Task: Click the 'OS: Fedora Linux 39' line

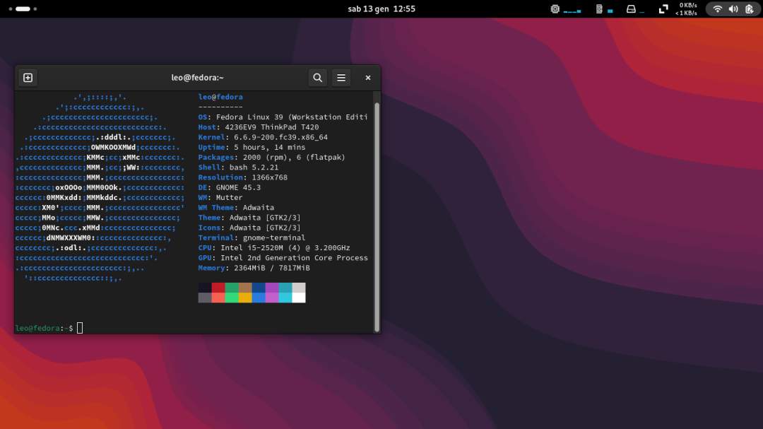Action: (283, 117)
